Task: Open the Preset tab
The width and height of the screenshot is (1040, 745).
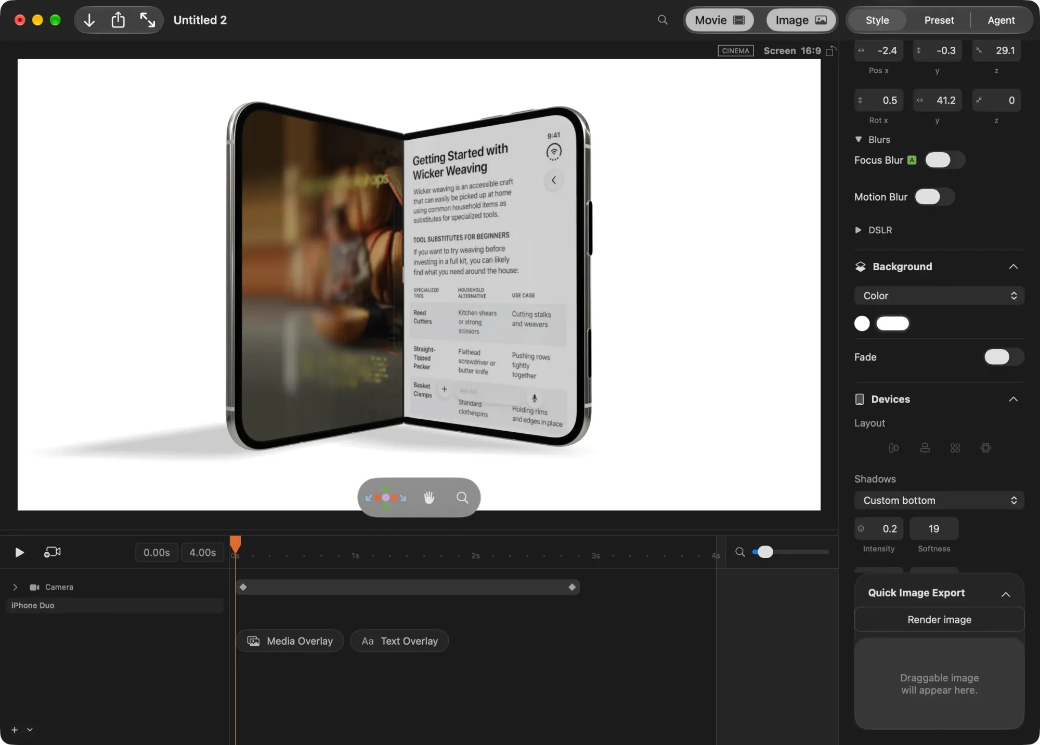Action: [939, 20]
